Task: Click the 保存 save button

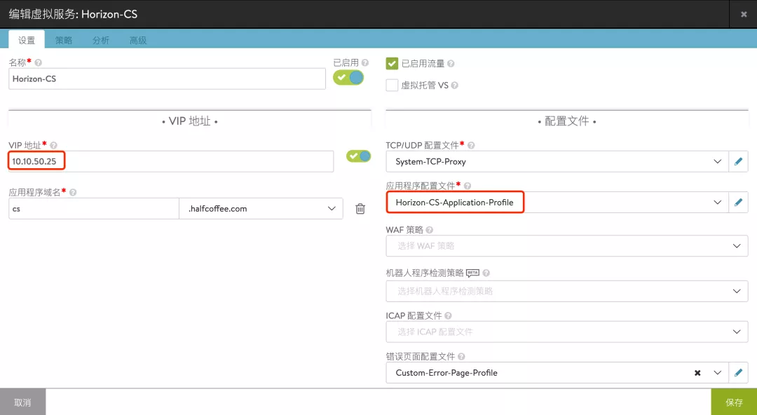Action: pos(734,402)
